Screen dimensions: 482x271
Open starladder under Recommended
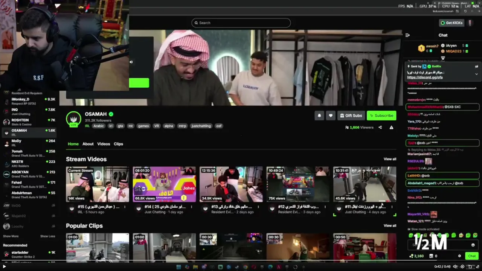(x=29, y=254)
